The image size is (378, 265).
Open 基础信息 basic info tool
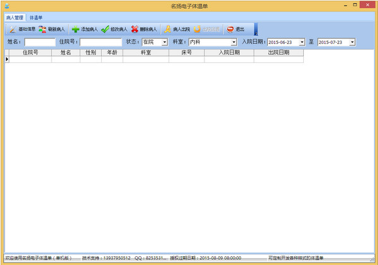tap(22, 29)
